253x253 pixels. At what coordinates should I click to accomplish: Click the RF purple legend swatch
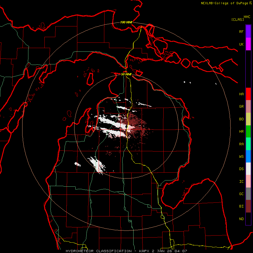[x=248, y=31]
